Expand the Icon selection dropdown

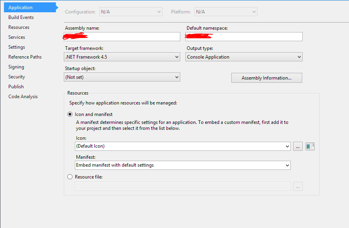coord(183,146)
